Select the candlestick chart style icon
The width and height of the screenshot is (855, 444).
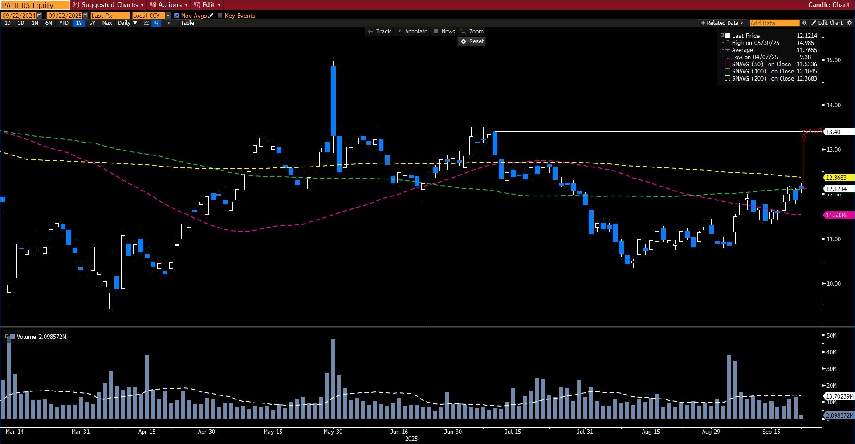[x=156, y=23]
